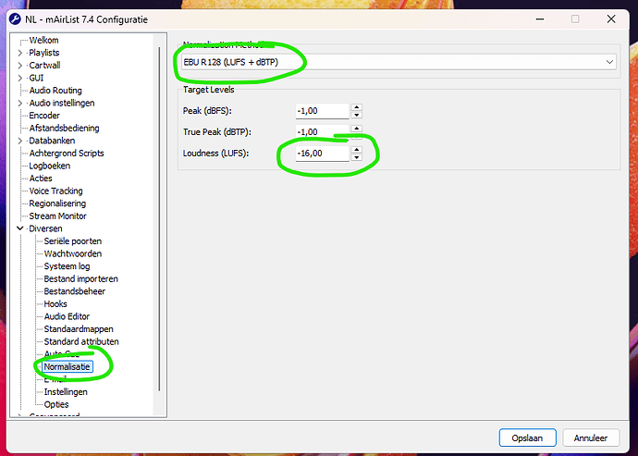
Task: Open the Acties page
Action: point(41,179)
